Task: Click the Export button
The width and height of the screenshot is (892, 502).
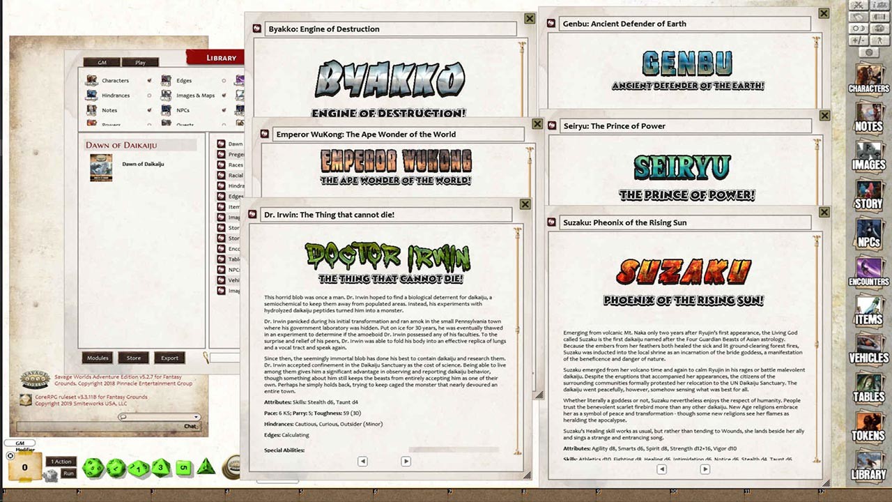Action: point(169,358)
